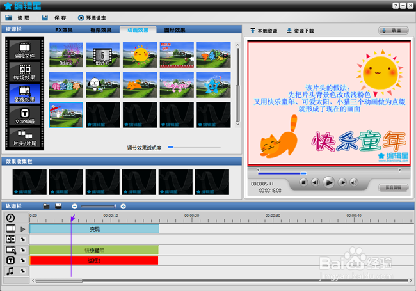
Task: Select the blue 突现 video clip
Action: [x=94, y=229]
